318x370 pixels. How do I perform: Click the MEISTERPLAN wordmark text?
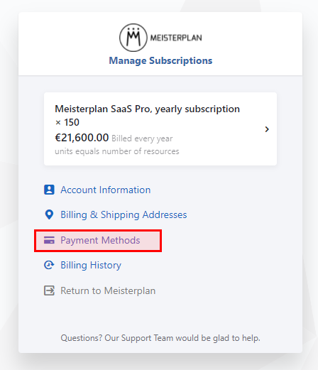176,38
